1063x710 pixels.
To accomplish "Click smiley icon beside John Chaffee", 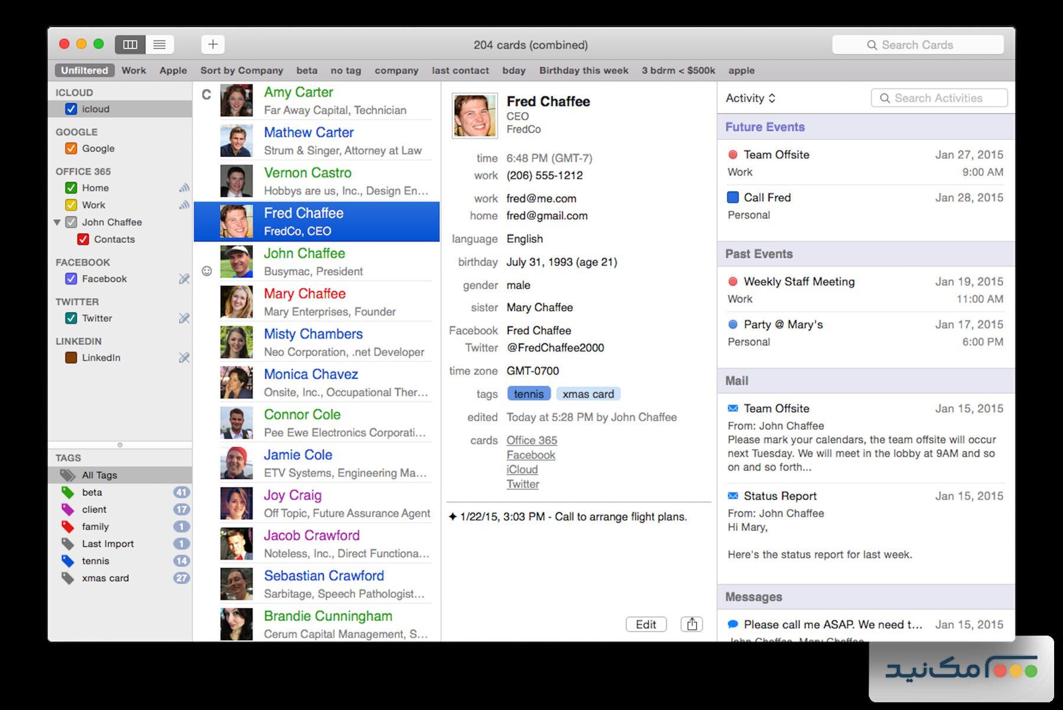I will (x=207, y=271).
